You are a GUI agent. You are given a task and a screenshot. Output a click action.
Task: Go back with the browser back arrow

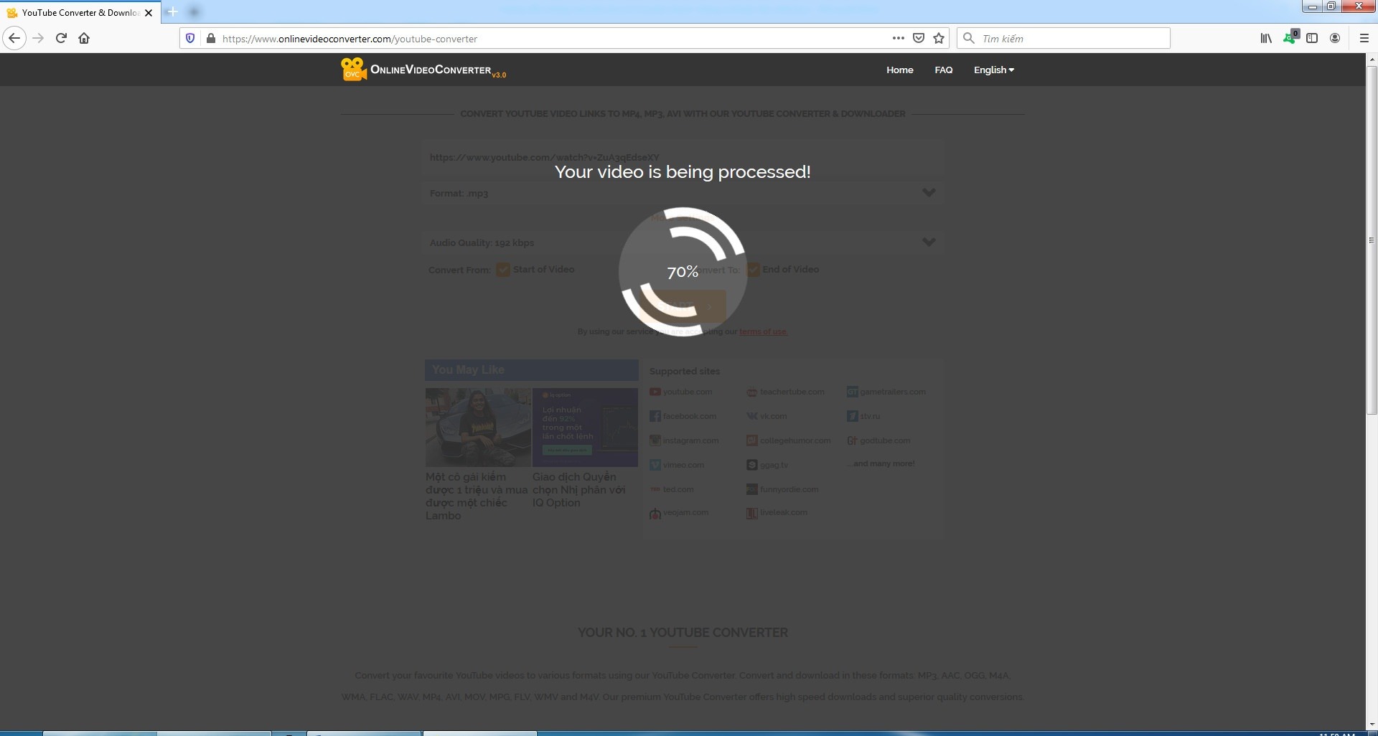pos(14,38)
